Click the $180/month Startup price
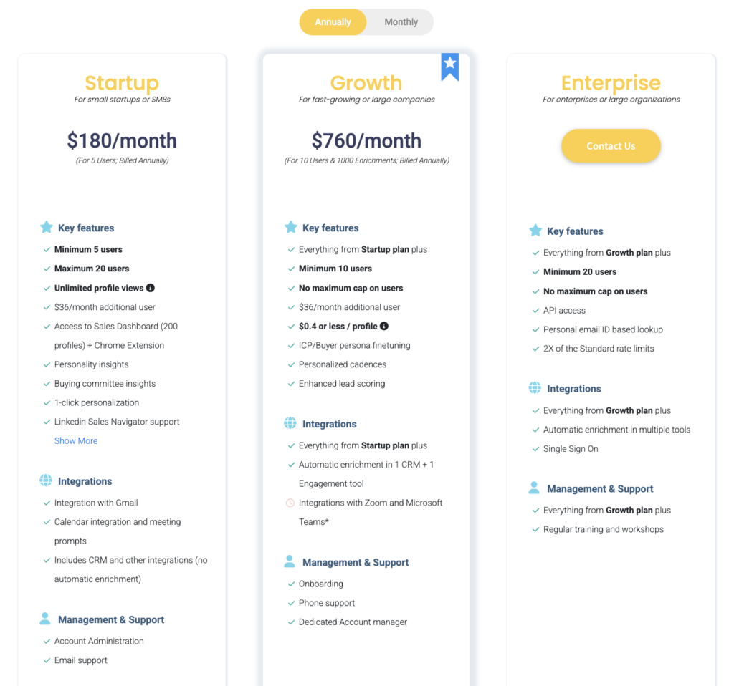This screenshot has width=734, height=686. click(x=122, y=140)
